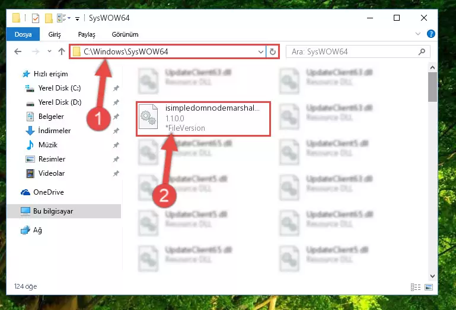Screen dimensions: 456x310
Task: Click the pin icon beside İndirmeler
Action: [116, 131]
